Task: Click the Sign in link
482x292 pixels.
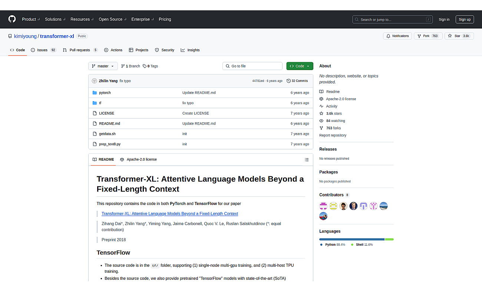Action: [444, 20]
